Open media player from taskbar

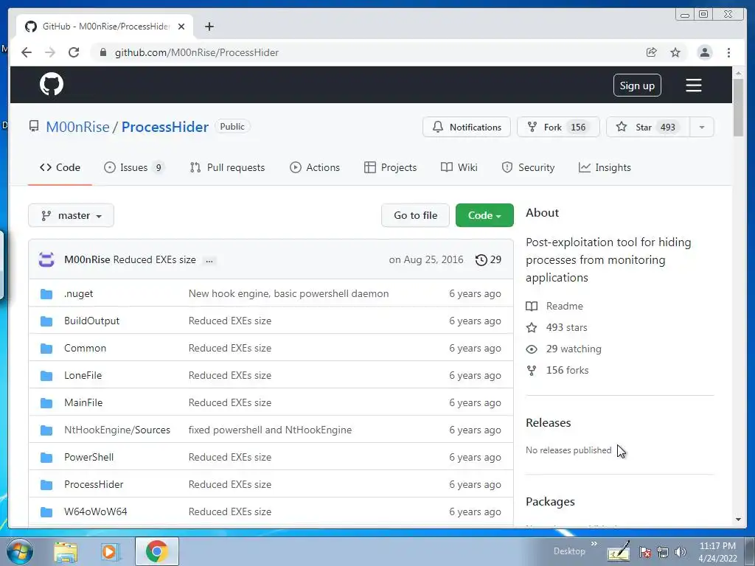111,551
